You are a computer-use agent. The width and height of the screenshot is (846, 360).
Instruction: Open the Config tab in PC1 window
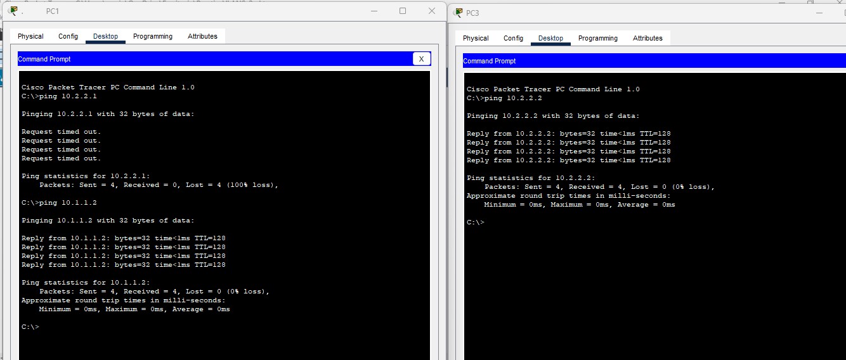click(x=68, y=36)
